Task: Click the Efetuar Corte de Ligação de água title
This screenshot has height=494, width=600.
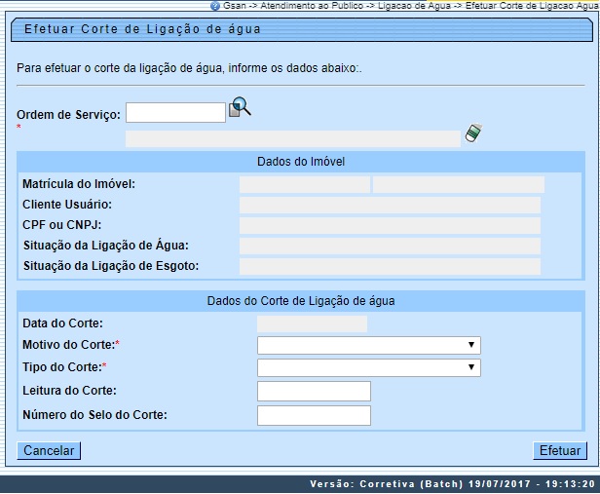Action: tap(141, 29)
